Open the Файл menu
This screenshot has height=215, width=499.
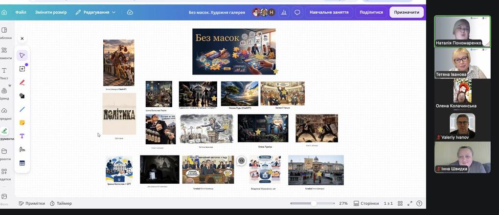pos(21,12)
